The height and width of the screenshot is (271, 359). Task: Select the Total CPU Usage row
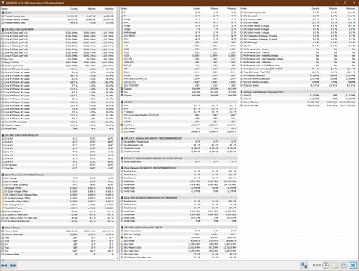pos(58,125)
